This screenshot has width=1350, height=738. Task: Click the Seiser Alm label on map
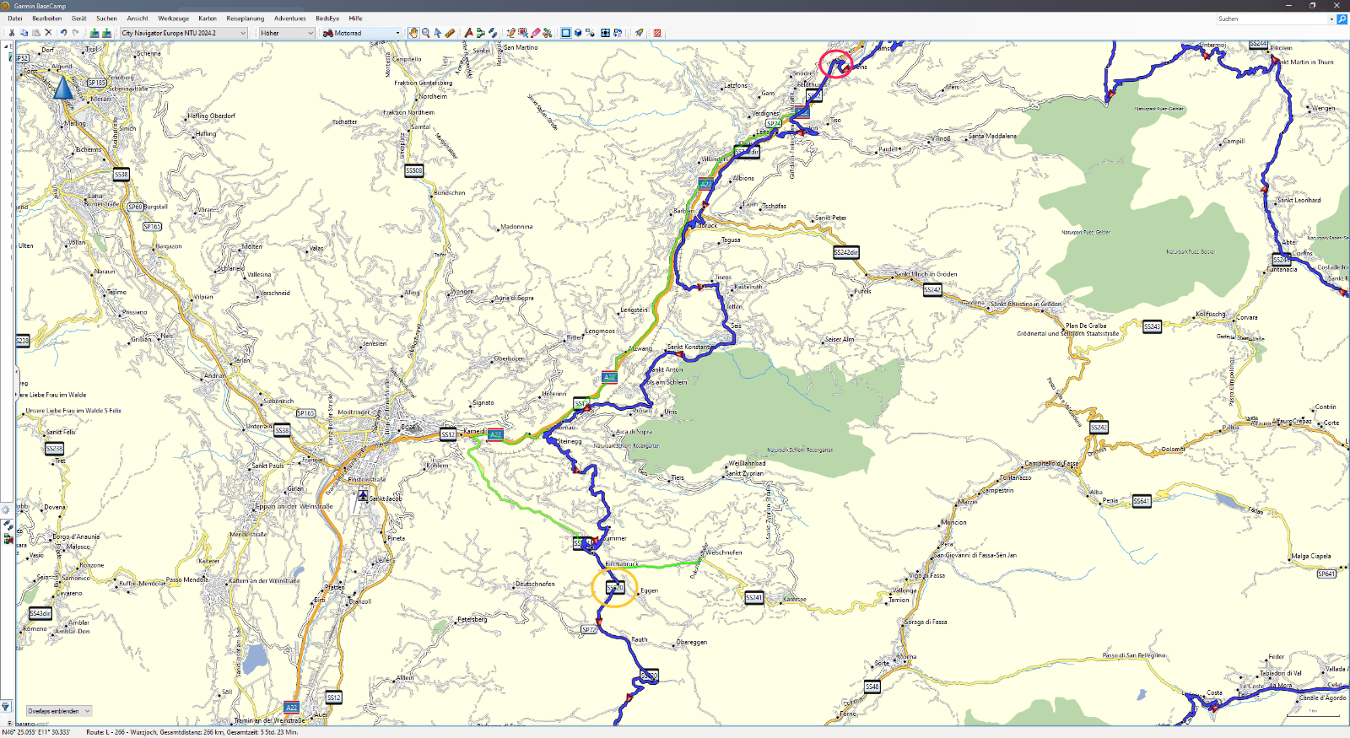coord(840,339)
